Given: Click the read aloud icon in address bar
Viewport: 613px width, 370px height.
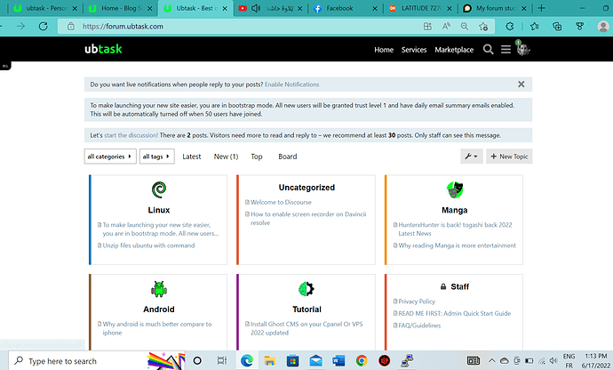Looking at the screenshot, I should (446, 26).
